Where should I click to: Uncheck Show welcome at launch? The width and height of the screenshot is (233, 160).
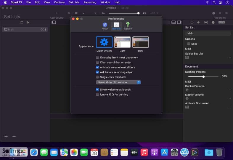coord(97,89)
